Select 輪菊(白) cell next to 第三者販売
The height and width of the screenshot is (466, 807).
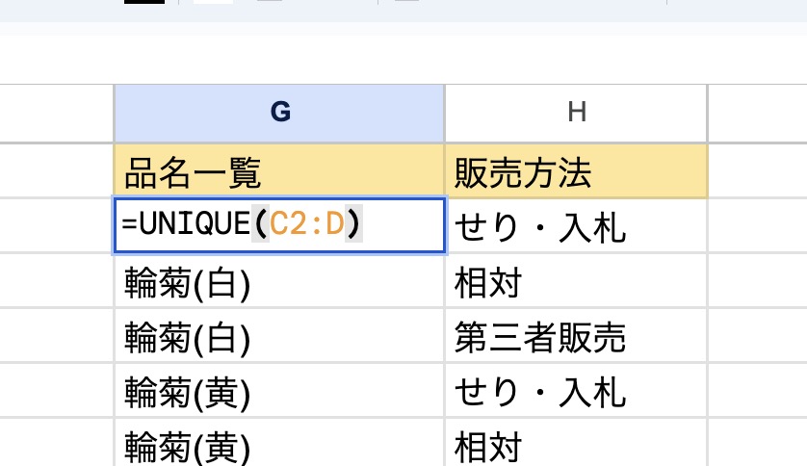coord(279,337)
